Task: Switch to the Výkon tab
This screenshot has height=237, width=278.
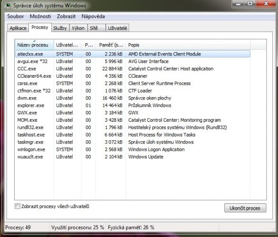Action: (78, 28)
